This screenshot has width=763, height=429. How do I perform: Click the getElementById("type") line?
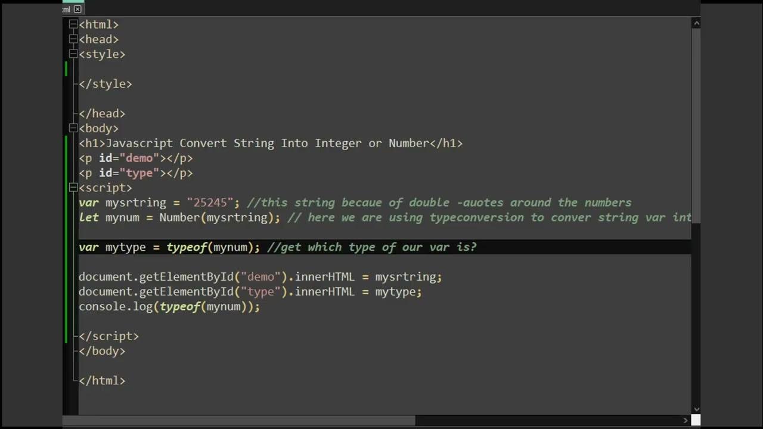[x=250, y=292]
